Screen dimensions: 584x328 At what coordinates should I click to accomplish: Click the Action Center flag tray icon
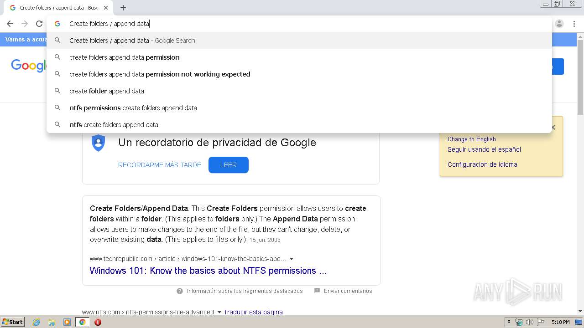[540, 322]
